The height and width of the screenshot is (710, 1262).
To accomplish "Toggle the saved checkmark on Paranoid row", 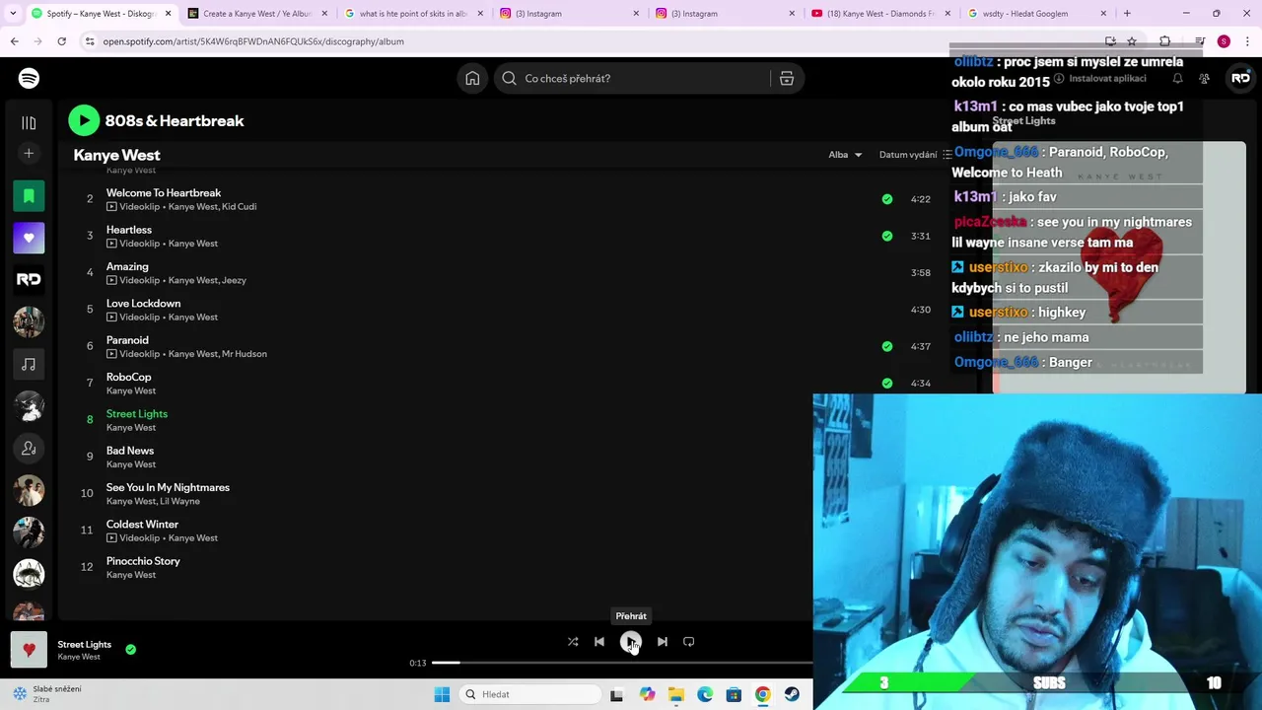I will click(887, 346).
